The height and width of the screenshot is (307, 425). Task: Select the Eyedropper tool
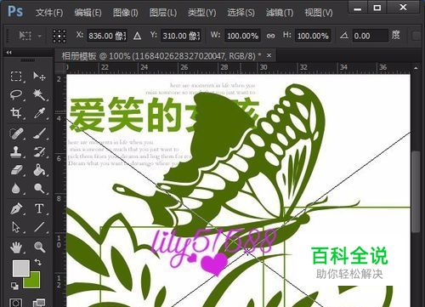(x=39, y=113)
